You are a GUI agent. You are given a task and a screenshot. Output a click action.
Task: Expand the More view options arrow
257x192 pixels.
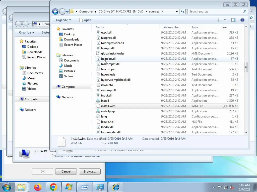click(225, 20)
